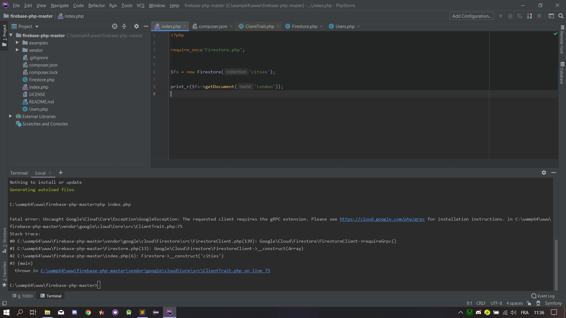Screen dimensions: 566x318
Task: Open the Project view dropdown
Action: 37,26
